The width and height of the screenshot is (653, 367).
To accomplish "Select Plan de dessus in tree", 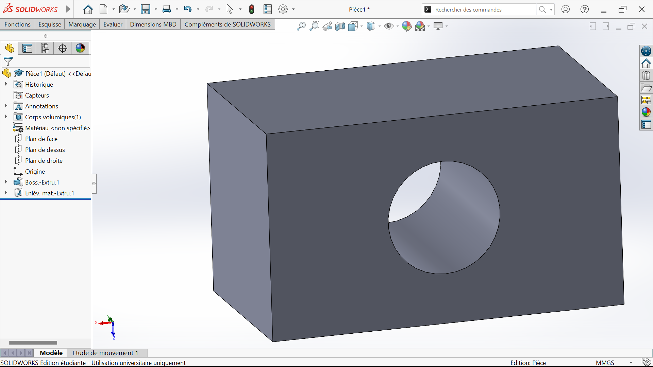I will click(x=45, y=150).
